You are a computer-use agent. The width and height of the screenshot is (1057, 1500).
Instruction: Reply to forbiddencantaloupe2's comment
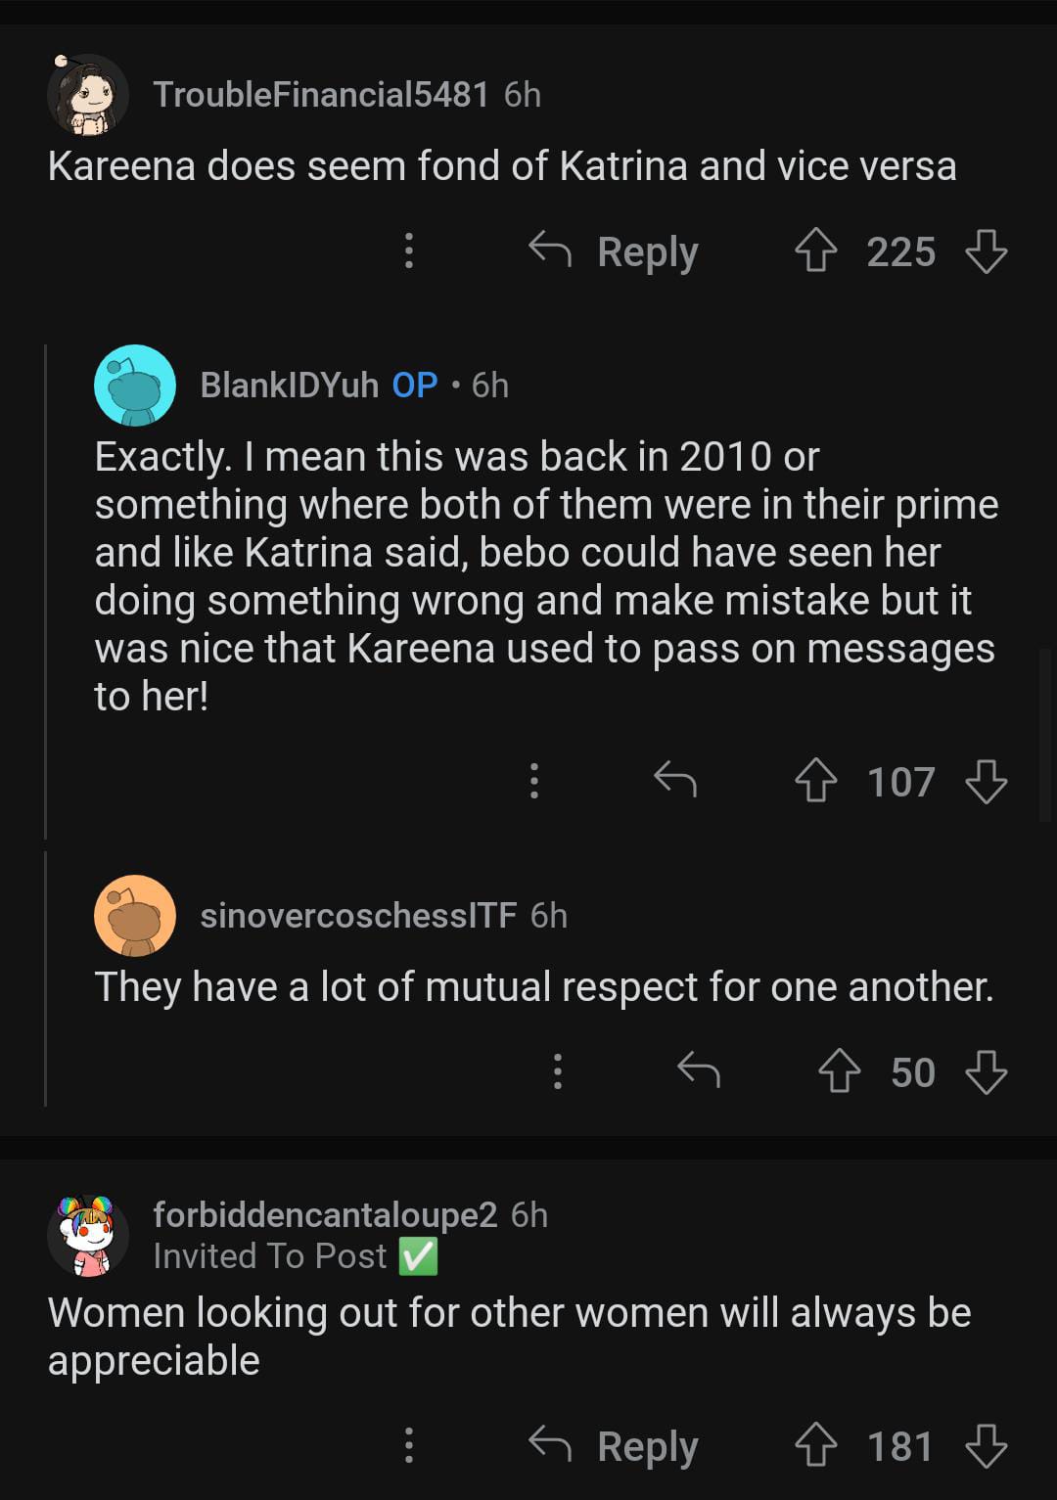(x=614, y=1446)
